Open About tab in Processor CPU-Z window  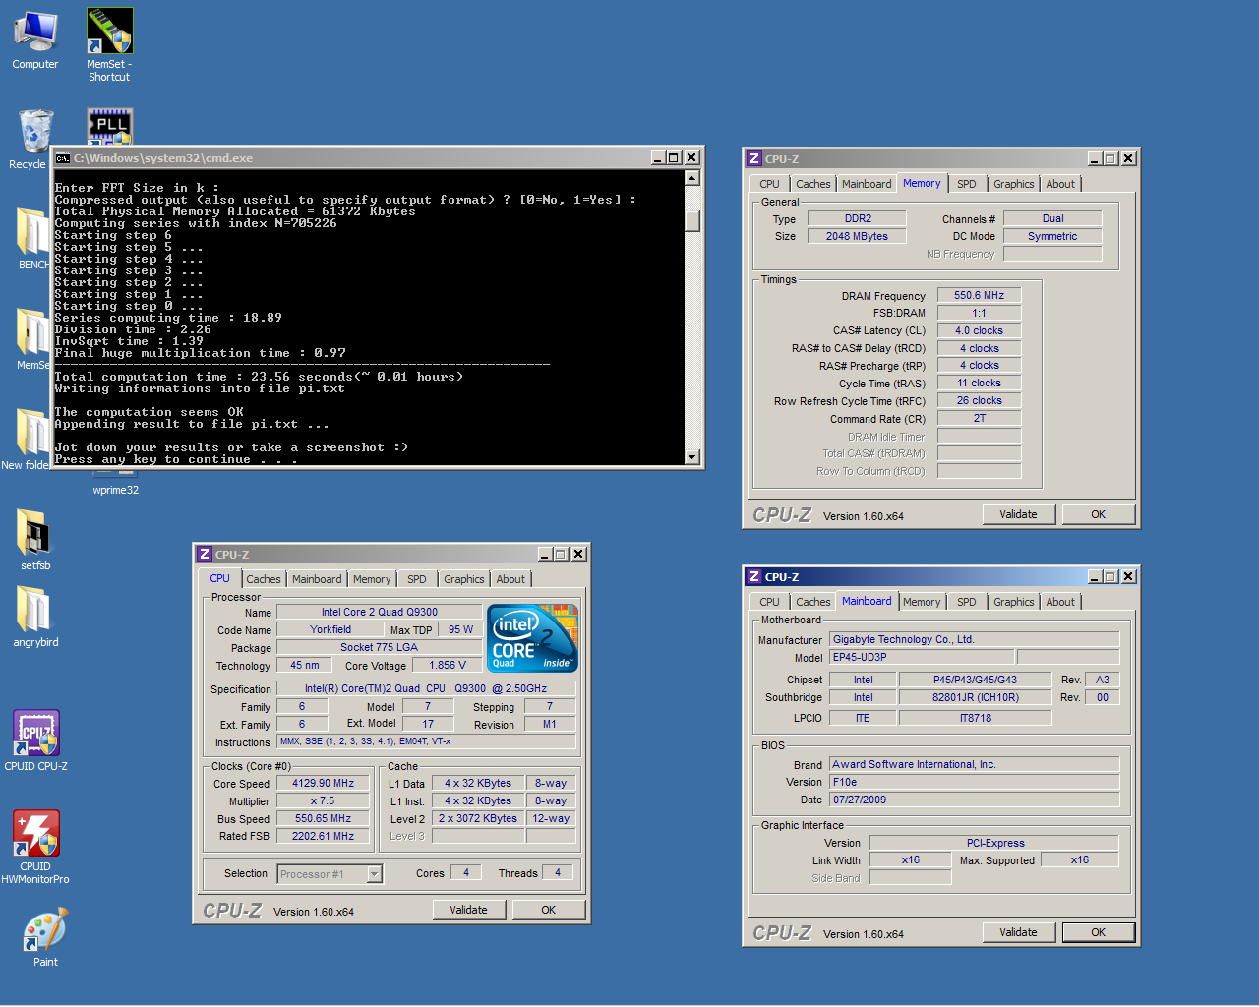coord(510,579)
